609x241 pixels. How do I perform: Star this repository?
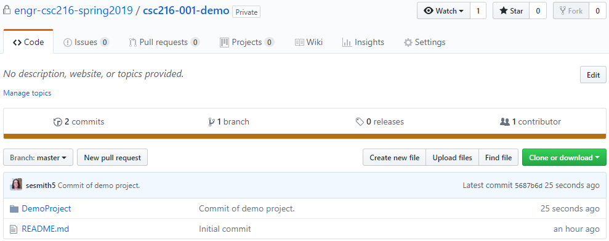(x=511, y=11)
